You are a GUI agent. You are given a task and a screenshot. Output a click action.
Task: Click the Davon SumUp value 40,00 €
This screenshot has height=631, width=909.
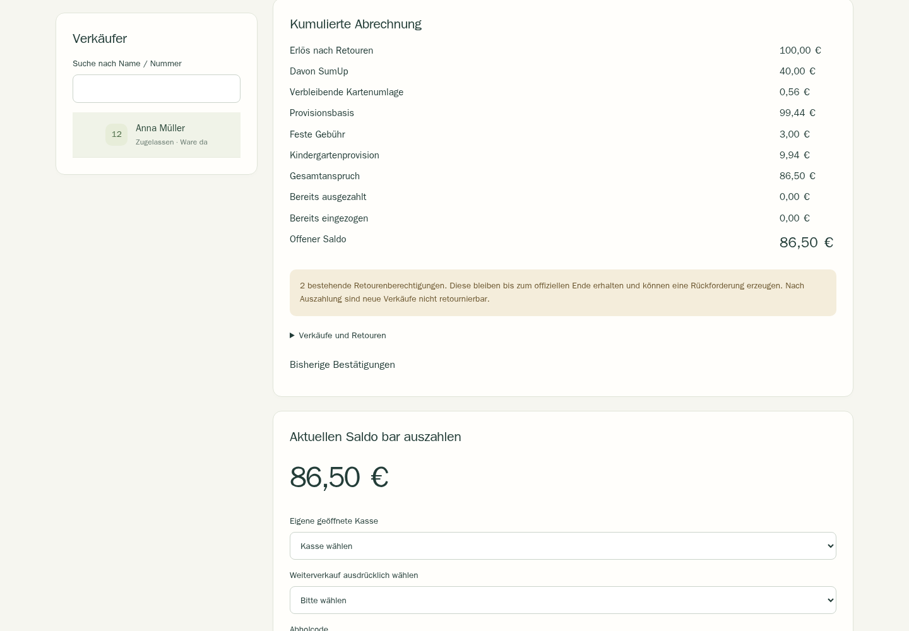(x=797, y=71)
